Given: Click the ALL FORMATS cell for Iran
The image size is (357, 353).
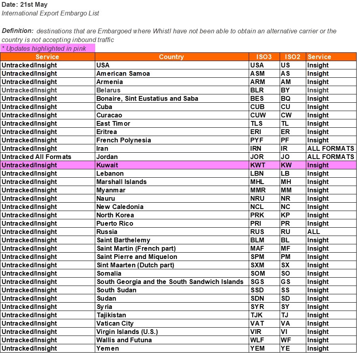Looking at the screenshot, I should (331, 148).
